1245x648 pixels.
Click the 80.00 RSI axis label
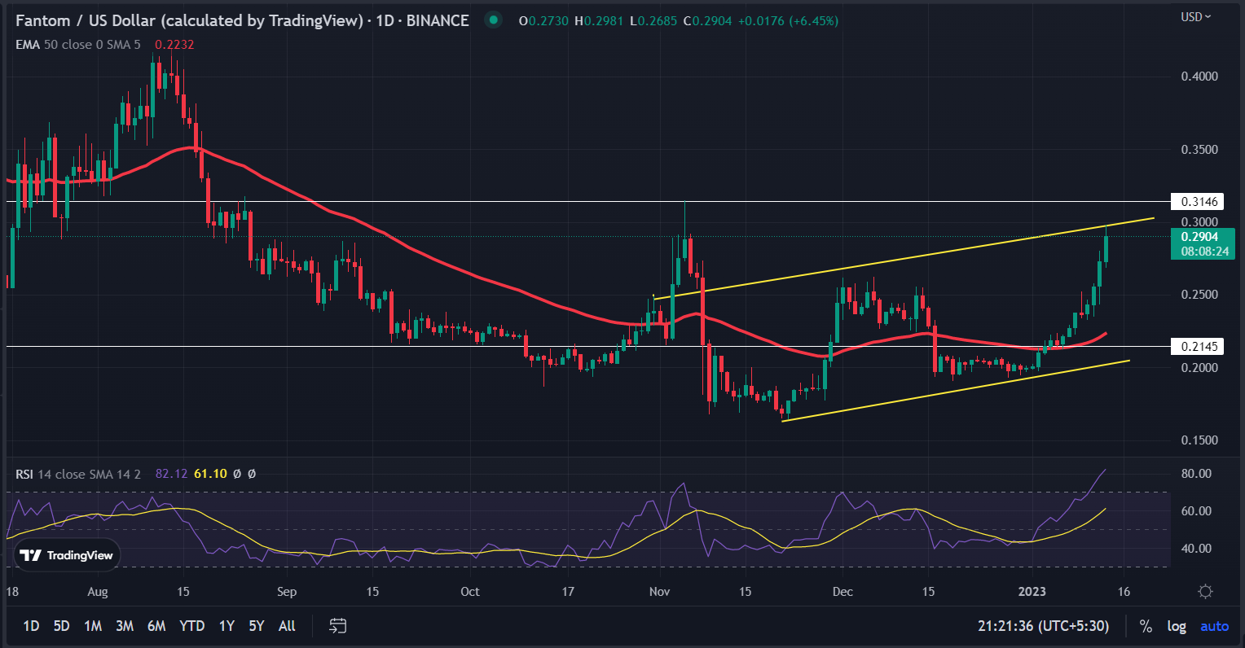point(1196,474)
